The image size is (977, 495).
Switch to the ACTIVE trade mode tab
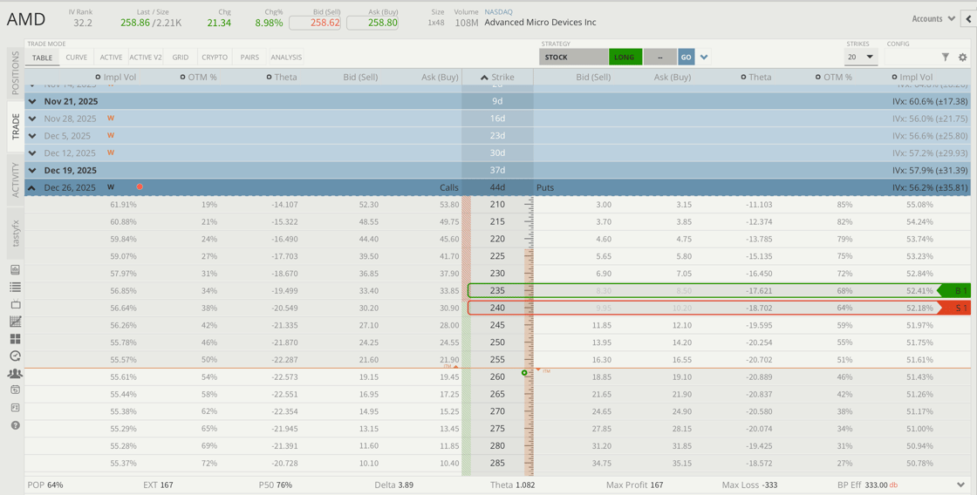[x=111, y=58]
